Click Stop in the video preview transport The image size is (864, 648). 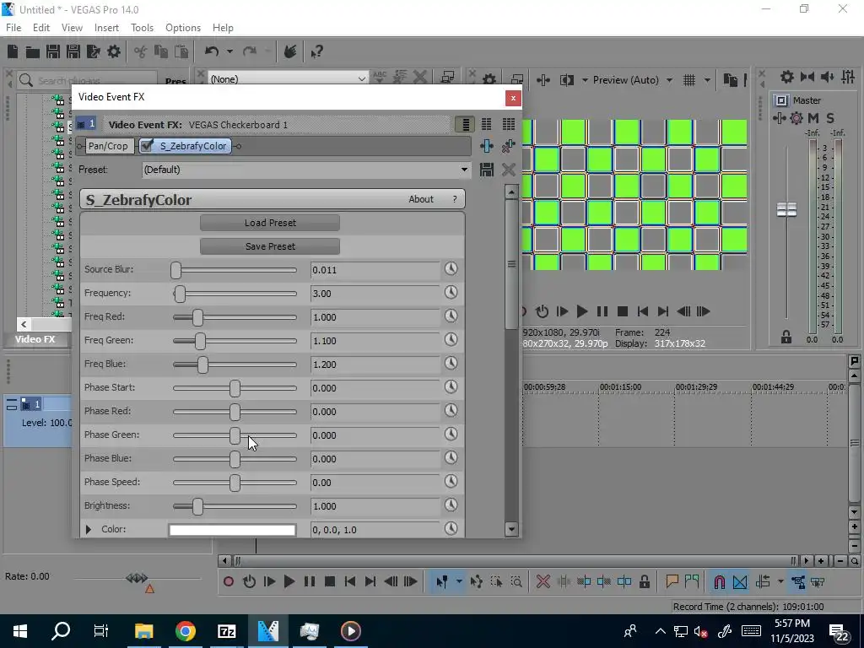623,311
